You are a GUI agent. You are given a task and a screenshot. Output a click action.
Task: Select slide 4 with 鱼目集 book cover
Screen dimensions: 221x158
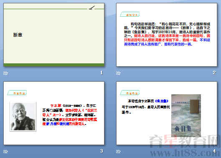(167, 113)
